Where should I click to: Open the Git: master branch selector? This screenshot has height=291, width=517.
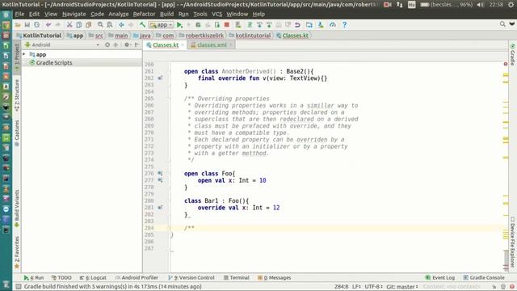click(x=402, y=286)
